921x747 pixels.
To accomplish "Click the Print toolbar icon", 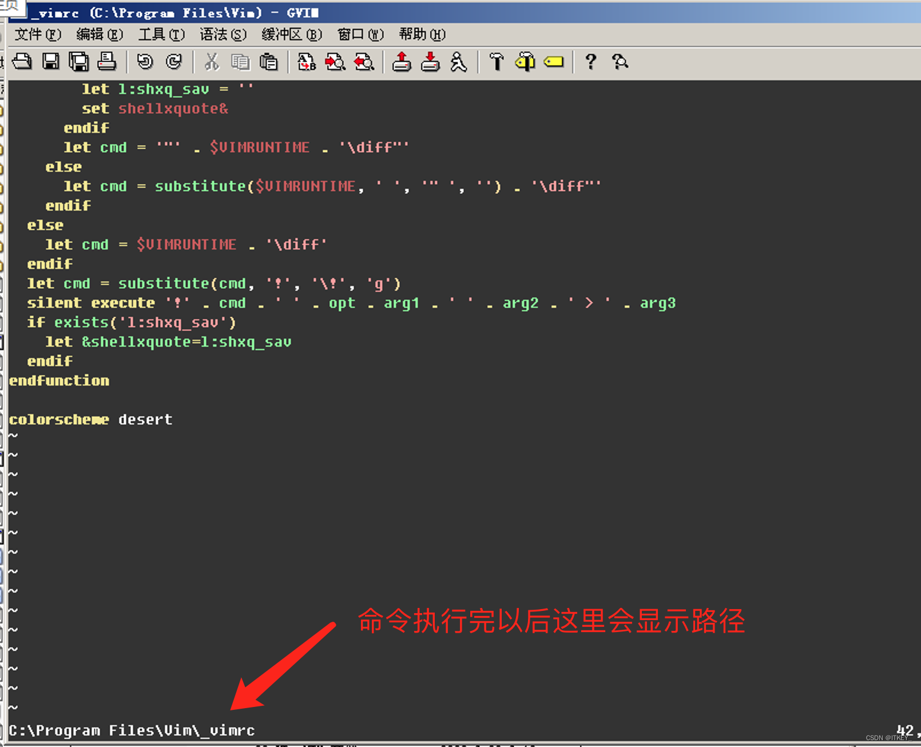I will pyautogui.click(x=107, y=61).
